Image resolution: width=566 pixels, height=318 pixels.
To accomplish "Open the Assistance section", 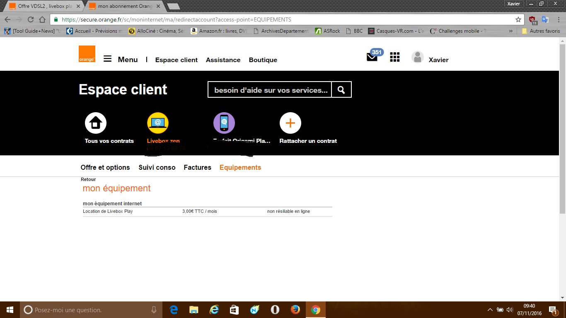I will pyautogui.click(x=223, y=60).
